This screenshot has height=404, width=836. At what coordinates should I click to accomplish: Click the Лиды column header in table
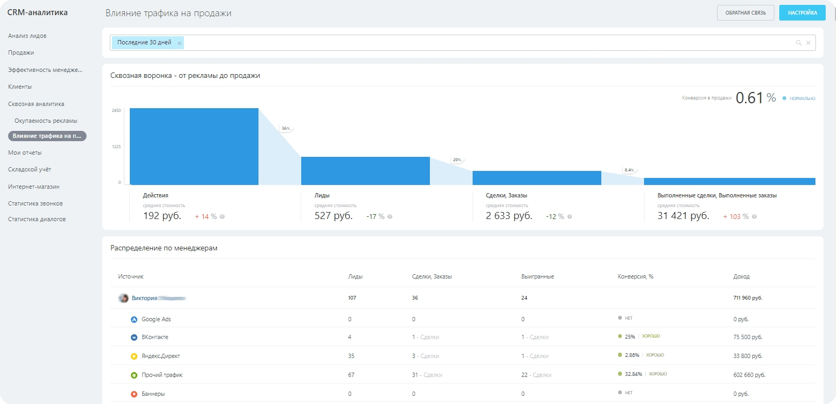(x=355, y=277)
